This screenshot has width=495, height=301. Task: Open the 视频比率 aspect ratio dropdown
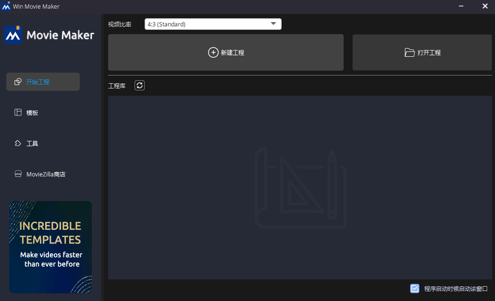pyautogui.click(x=213, y=24)
